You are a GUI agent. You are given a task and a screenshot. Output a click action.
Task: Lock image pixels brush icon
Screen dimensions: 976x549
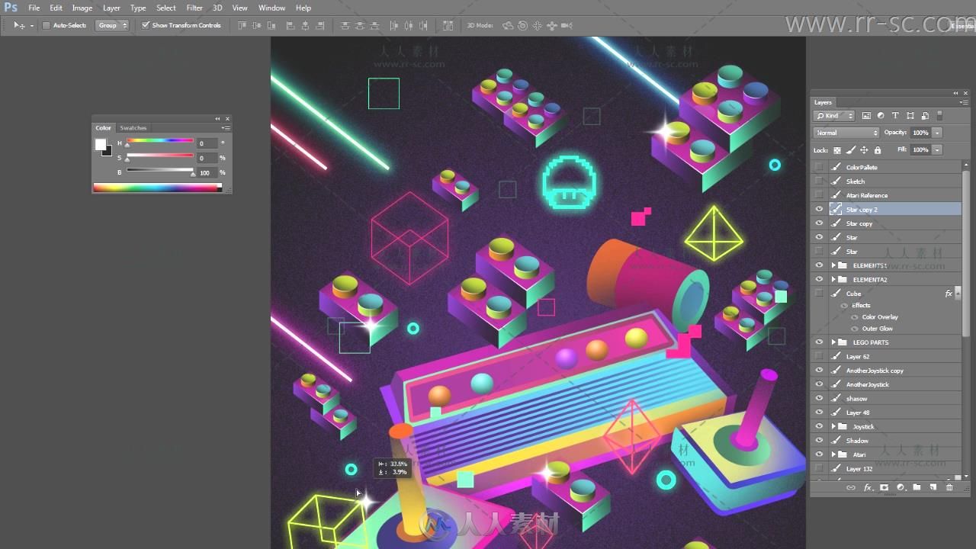(850, 150)
